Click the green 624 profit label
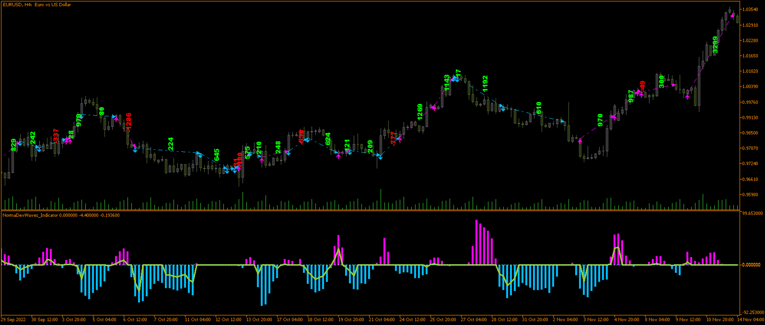 click(x=328, y=139)
